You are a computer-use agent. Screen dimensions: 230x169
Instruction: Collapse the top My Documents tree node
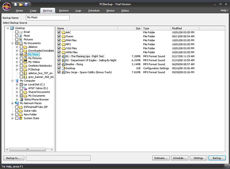[x=12, y=43]
